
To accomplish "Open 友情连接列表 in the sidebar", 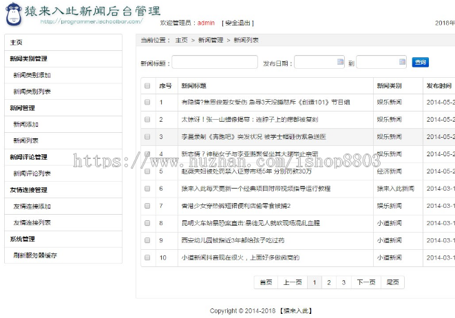I will click(32, 222).
